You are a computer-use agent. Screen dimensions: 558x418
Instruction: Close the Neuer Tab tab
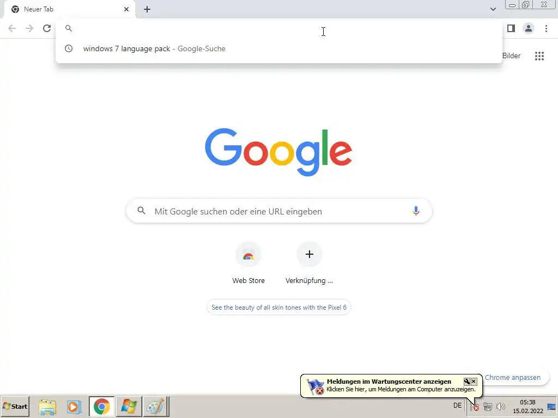pos(126,9)
